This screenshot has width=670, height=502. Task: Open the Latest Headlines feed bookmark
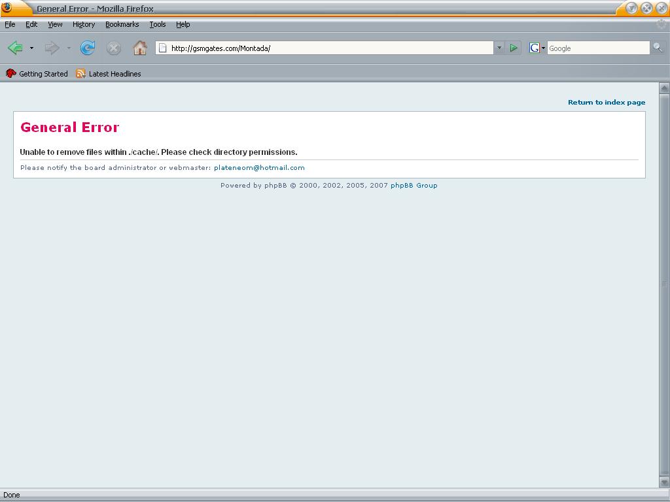pos(109,74)
